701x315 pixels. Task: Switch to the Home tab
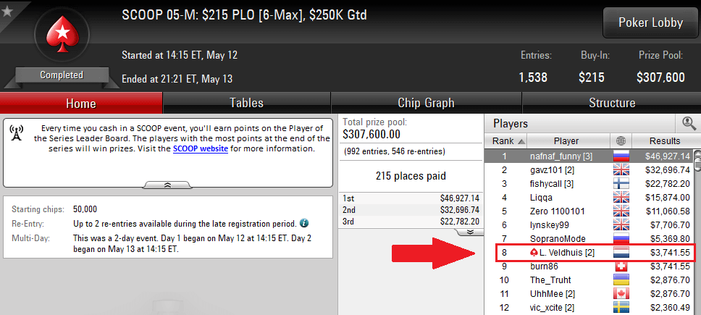click(x=81, y=103)
